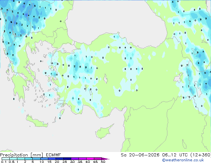Viewport: 211px width, 163px height.
Task: Click the 30 mm purple legend swatch
Action: (x=75, y=159)
